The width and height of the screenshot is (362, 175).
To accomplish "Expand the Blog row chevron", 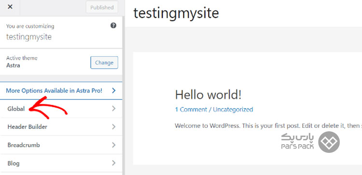I will [x=113, y=163].
